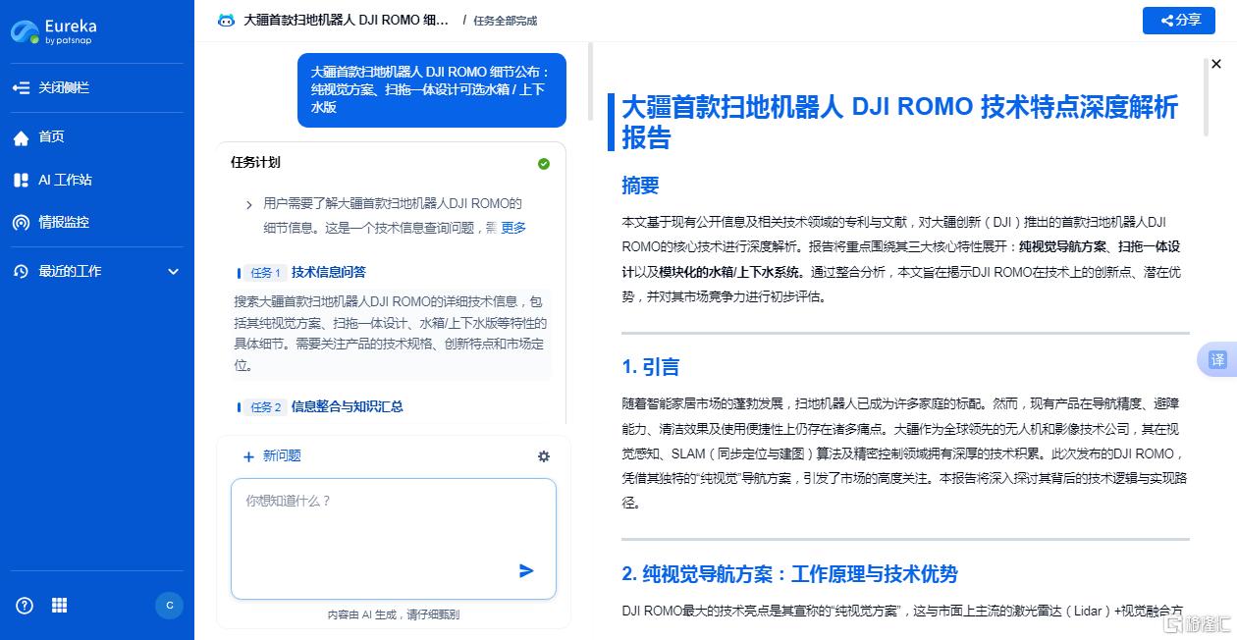The height and width of the screenshot is (640, 1237).
Task: Click the 译 translate floating button
Action: (1216, 360)
